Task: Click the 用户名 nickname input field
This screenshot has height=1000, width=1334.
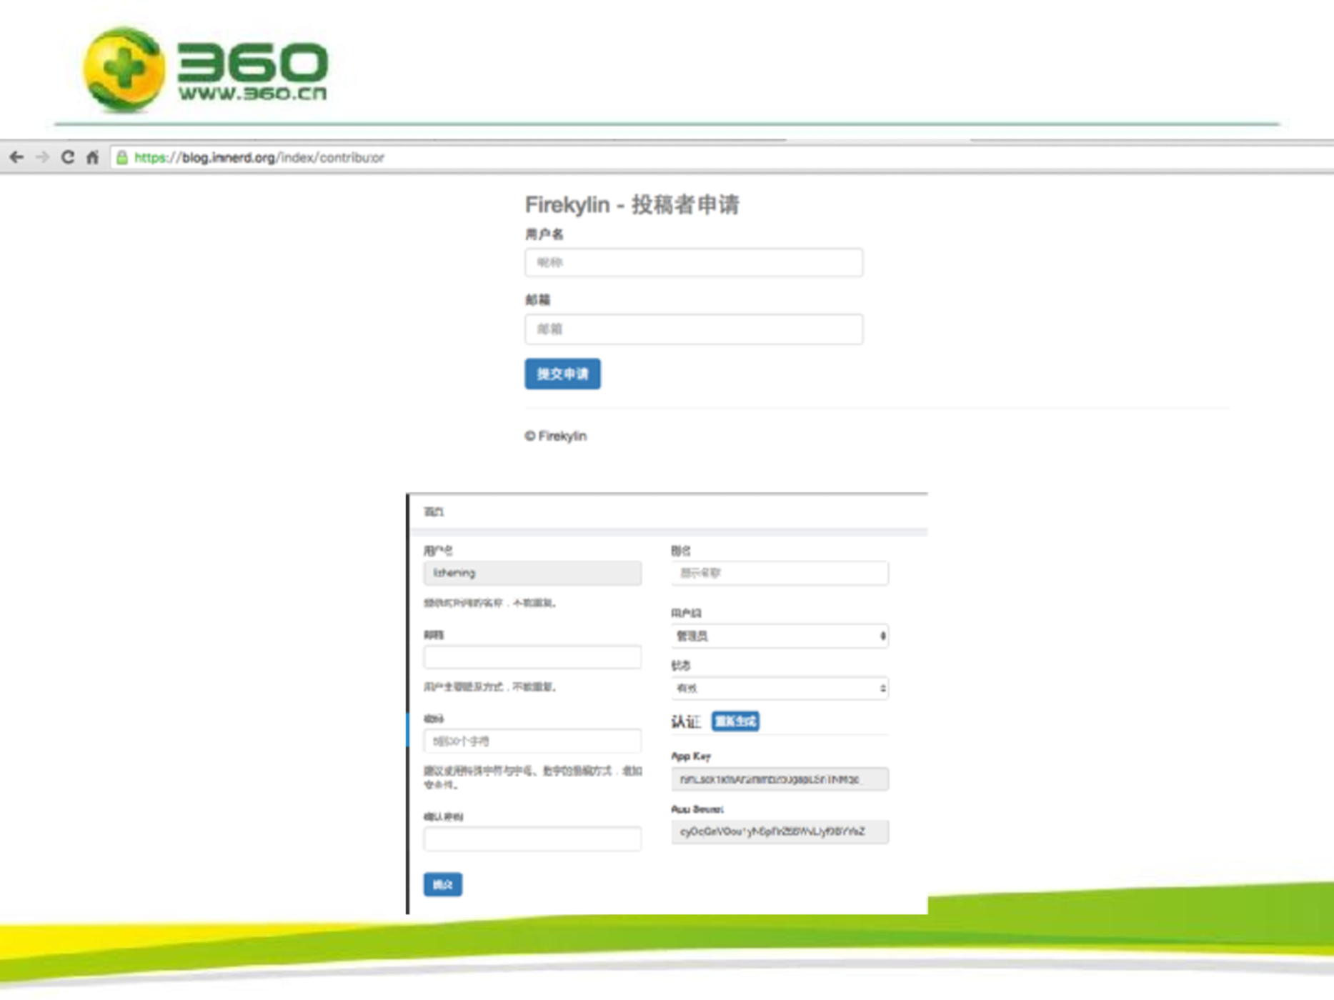Action: click(x=693, y=263)
